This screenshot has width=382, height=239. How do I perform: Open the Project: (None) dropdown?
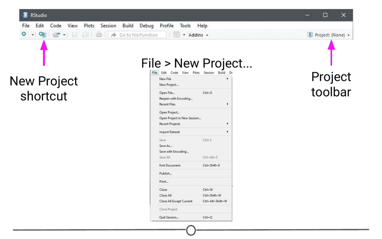pyautogui.click(x=328, y=35)
